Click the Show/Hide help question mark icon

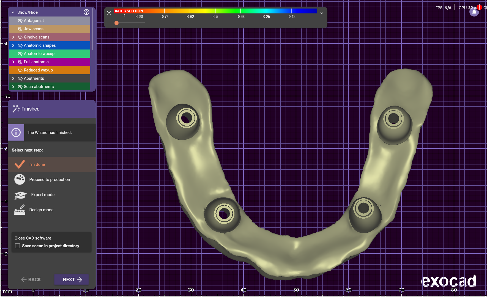click(86, 12)
